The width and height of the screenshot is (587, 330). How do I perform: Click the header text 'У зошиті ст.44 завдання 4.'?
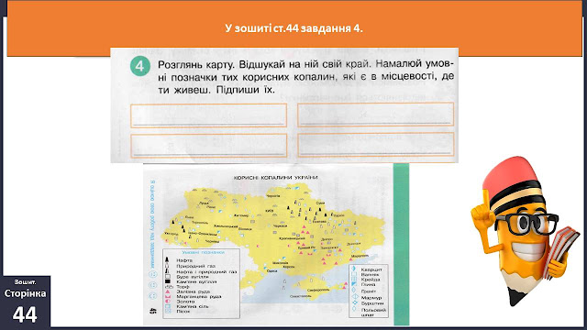coord(293,28)
